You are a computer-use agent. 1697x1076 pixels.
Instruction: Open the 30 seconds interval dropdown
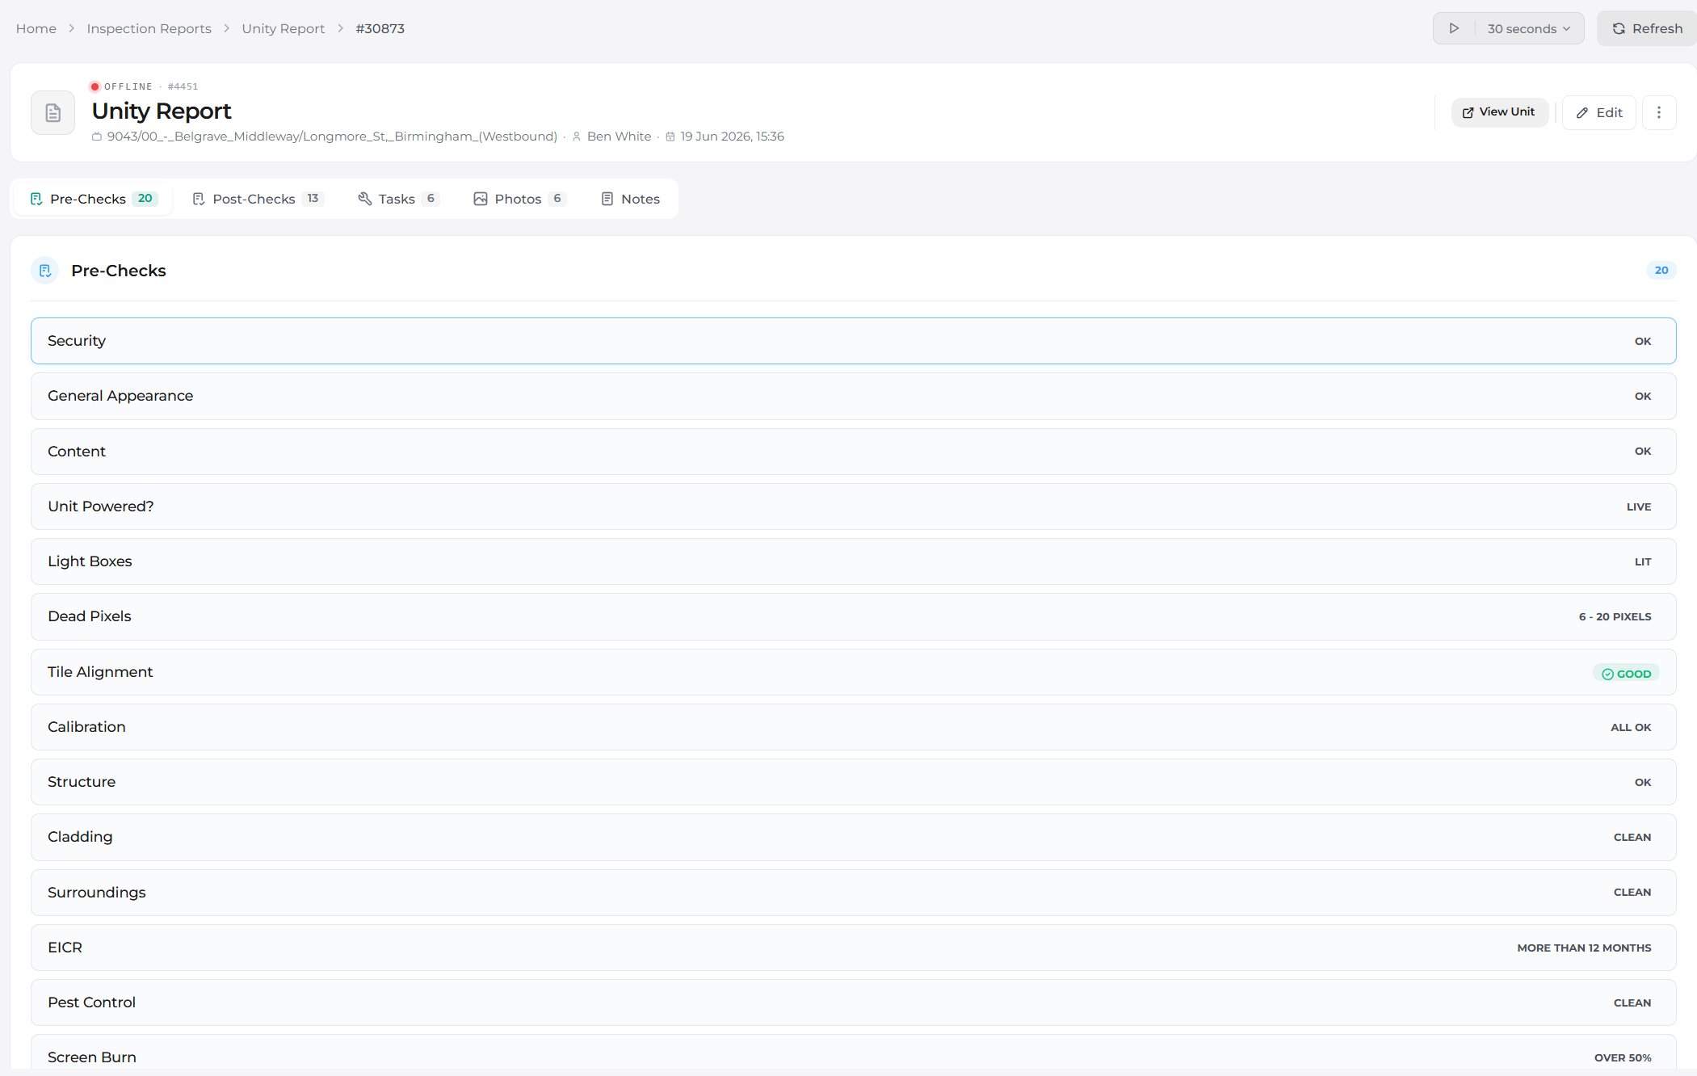tap(1529, 28)
